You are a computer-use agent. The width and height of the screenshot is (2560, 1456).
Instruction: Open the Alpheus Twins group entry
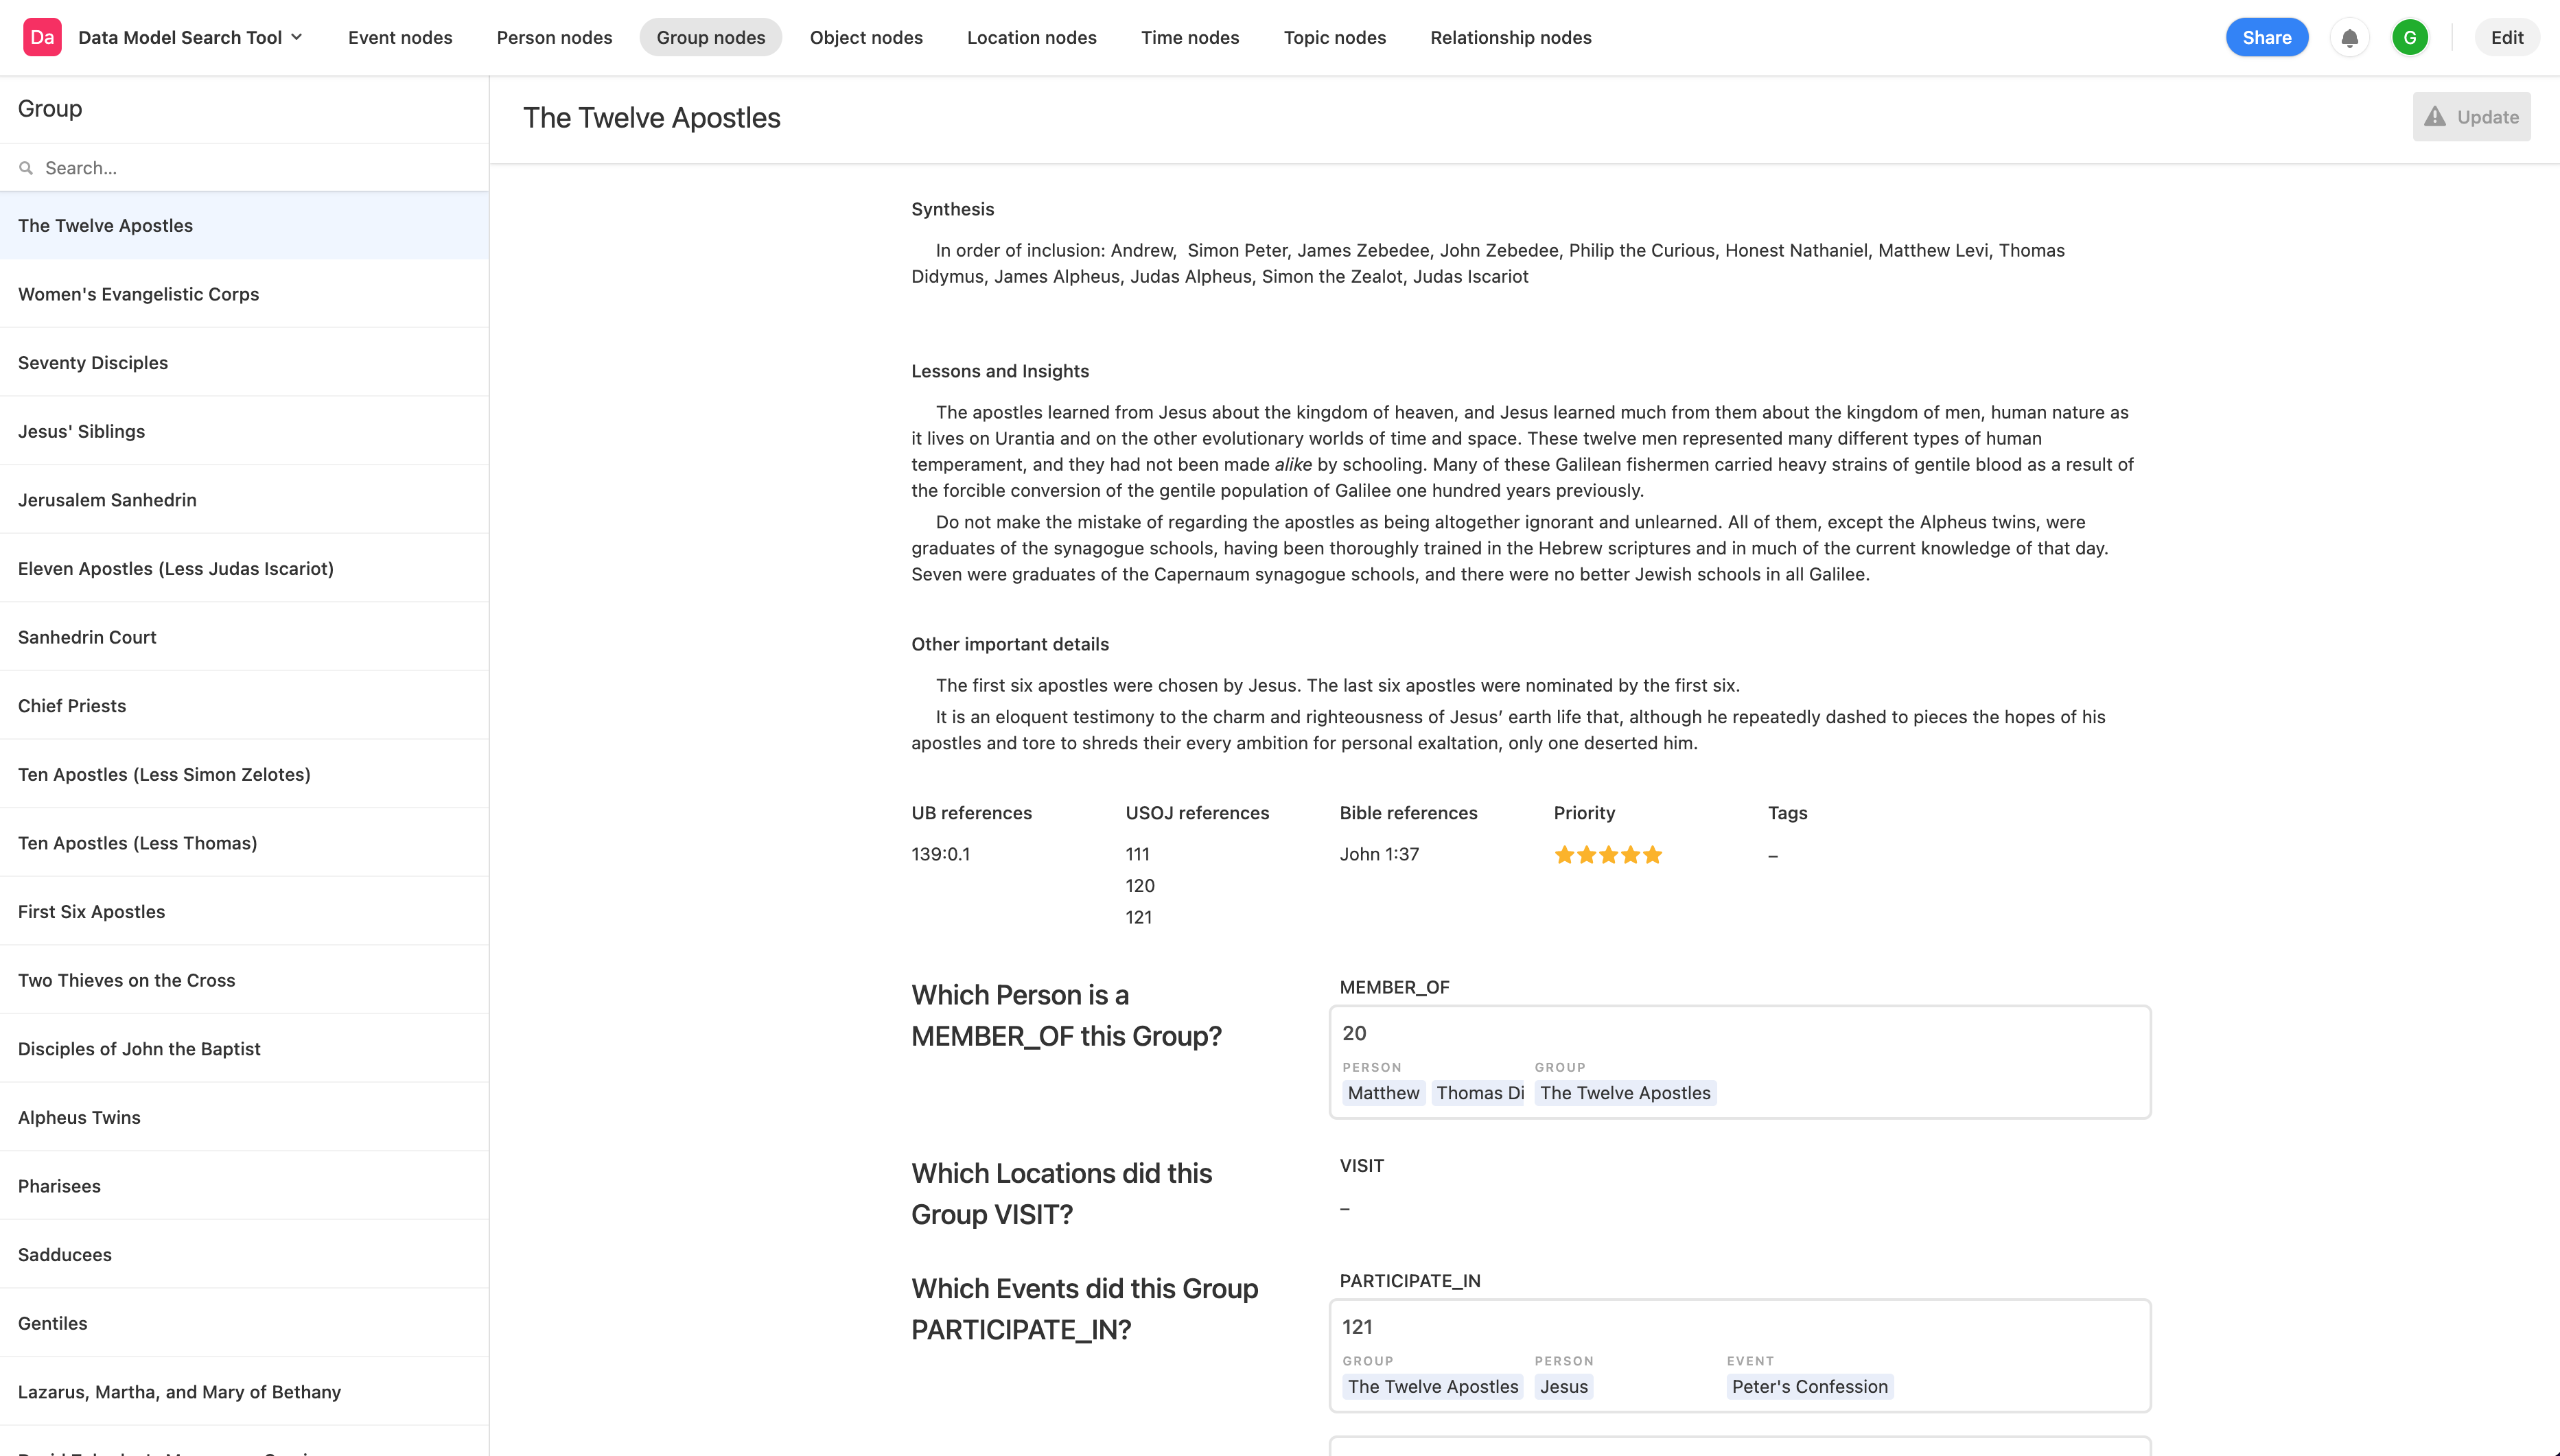click(244, 1117)
